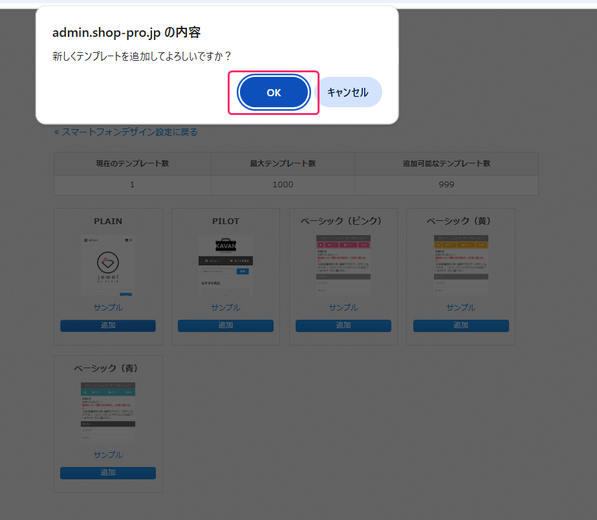Open the サンプル link under PLAIN
This screenshot has height=520, width=597.
tap(108, 307)
